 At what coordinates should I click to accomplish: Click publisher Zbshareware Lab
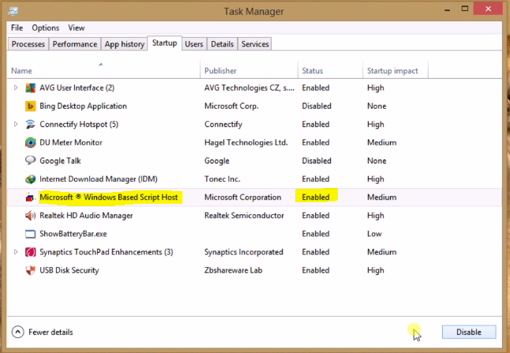pyautogui.click(x=233, y=270)
